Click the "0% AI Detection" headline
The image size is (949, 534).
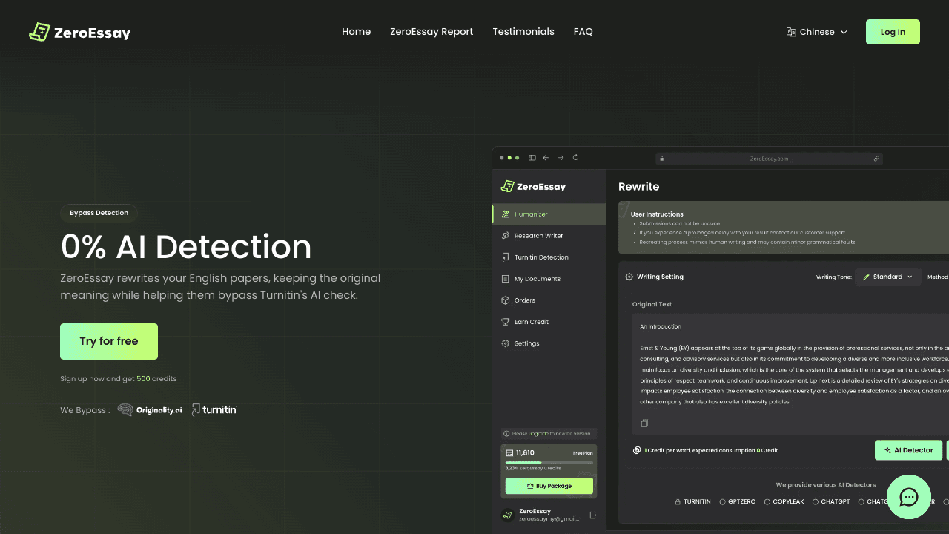point(186,247)
